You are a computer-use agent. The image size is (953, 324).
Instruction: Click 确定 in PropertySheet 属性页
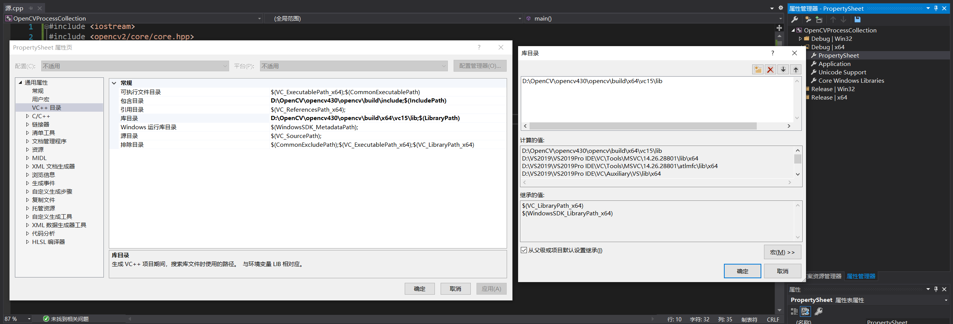point(420,289)
